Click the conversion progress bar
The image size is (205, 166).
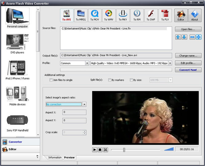coord(116,70)
